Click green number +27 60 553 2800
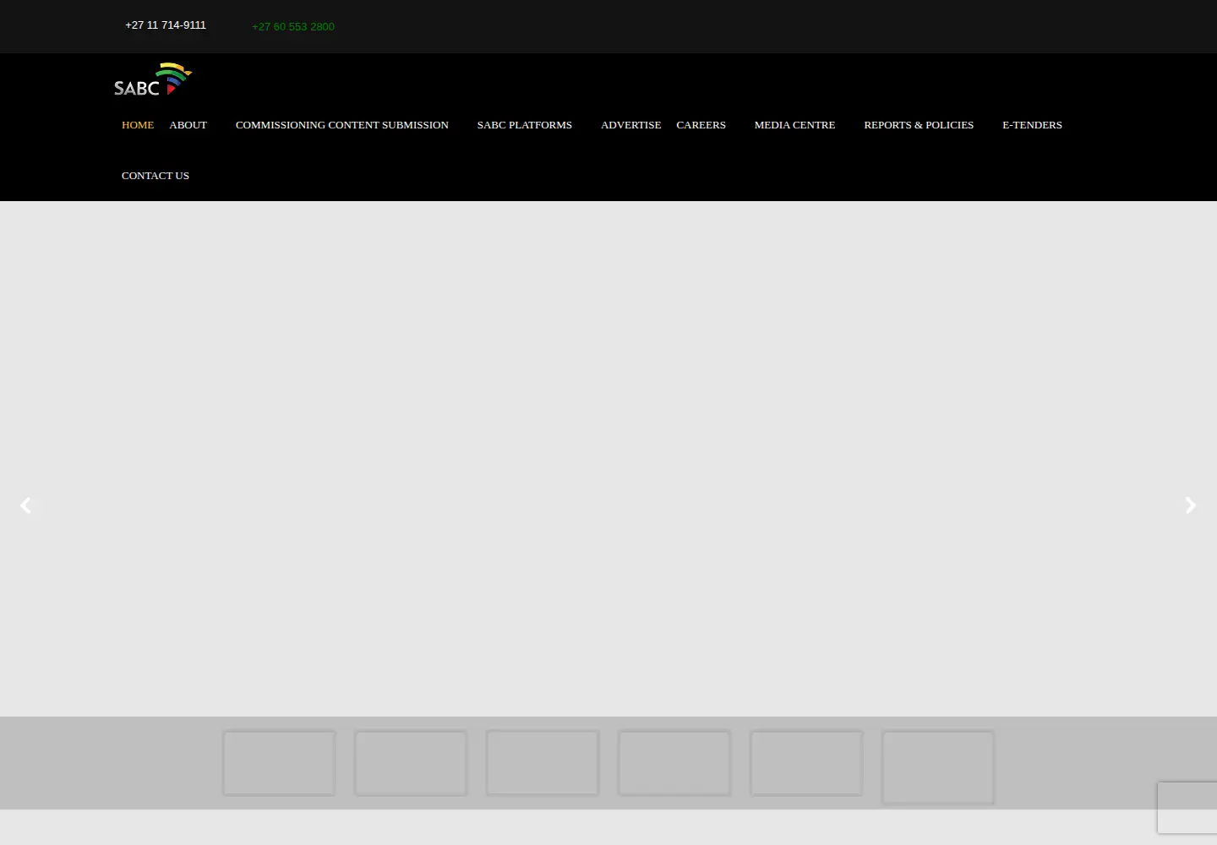 (293, 27)
